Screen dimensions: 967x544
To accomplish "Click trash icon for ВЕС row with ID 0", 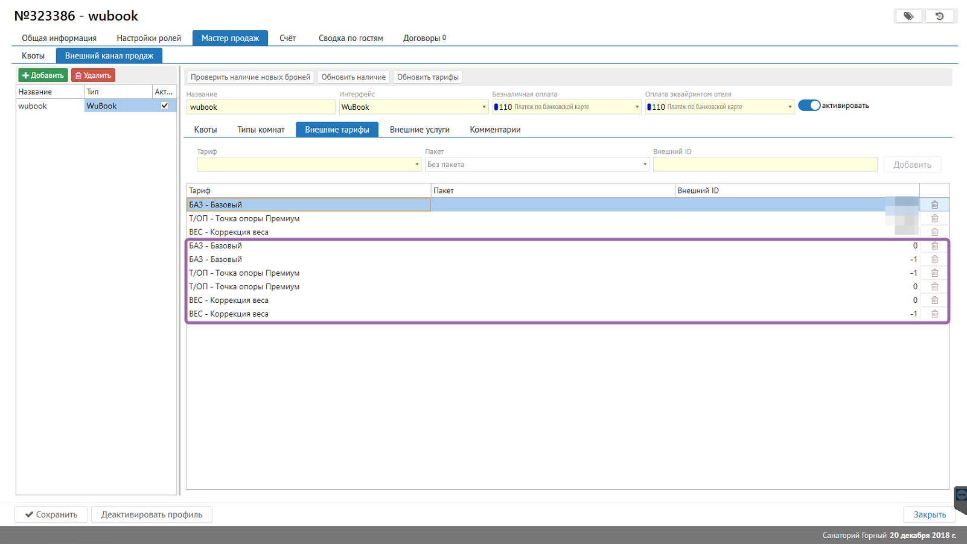I will pyautogui.click(x=934, y=300).
